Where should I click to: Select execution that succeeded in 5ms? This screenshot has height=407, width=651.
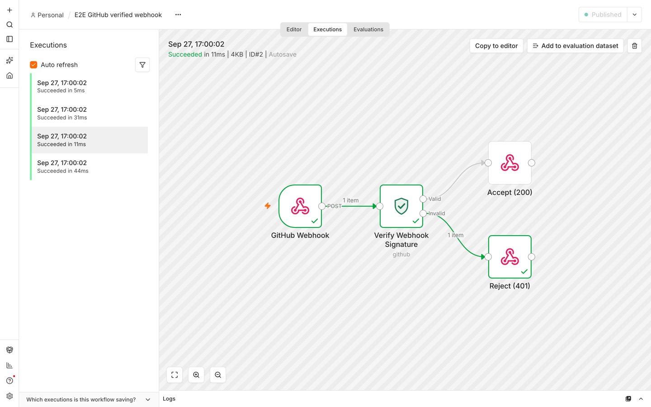(90, 86)
